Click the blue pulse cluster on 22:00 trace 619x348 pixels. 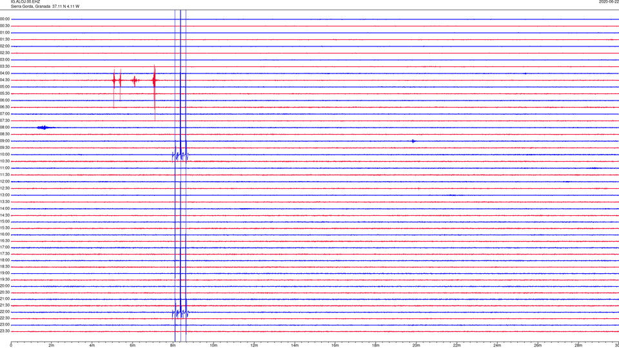(x=181, y=313)
